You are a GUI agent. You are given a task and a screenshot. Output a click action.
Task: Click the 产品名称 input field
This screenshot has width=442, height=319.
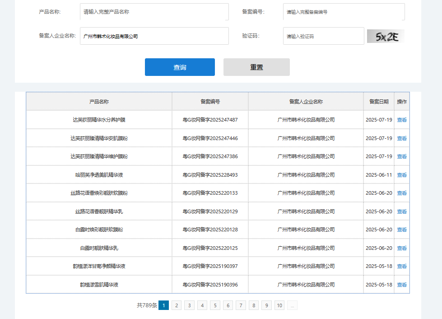coord(154,12)
